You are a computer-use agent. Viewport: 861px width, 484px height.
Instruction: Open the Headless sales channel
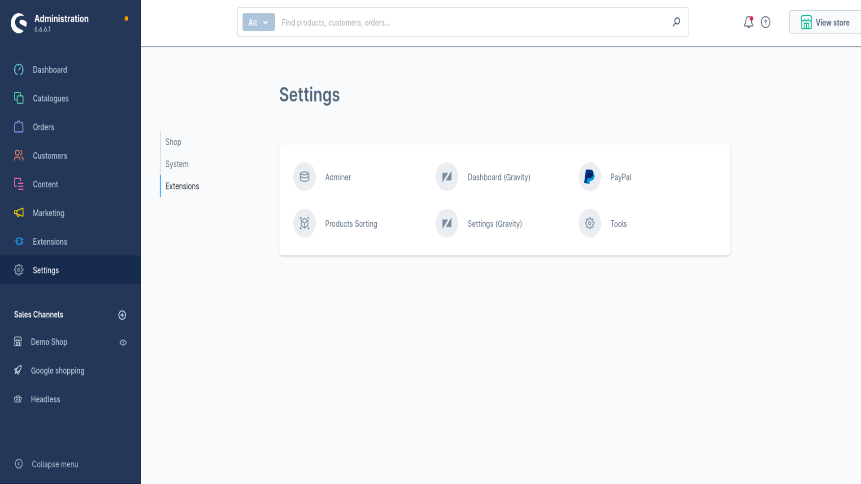(45, 399)
